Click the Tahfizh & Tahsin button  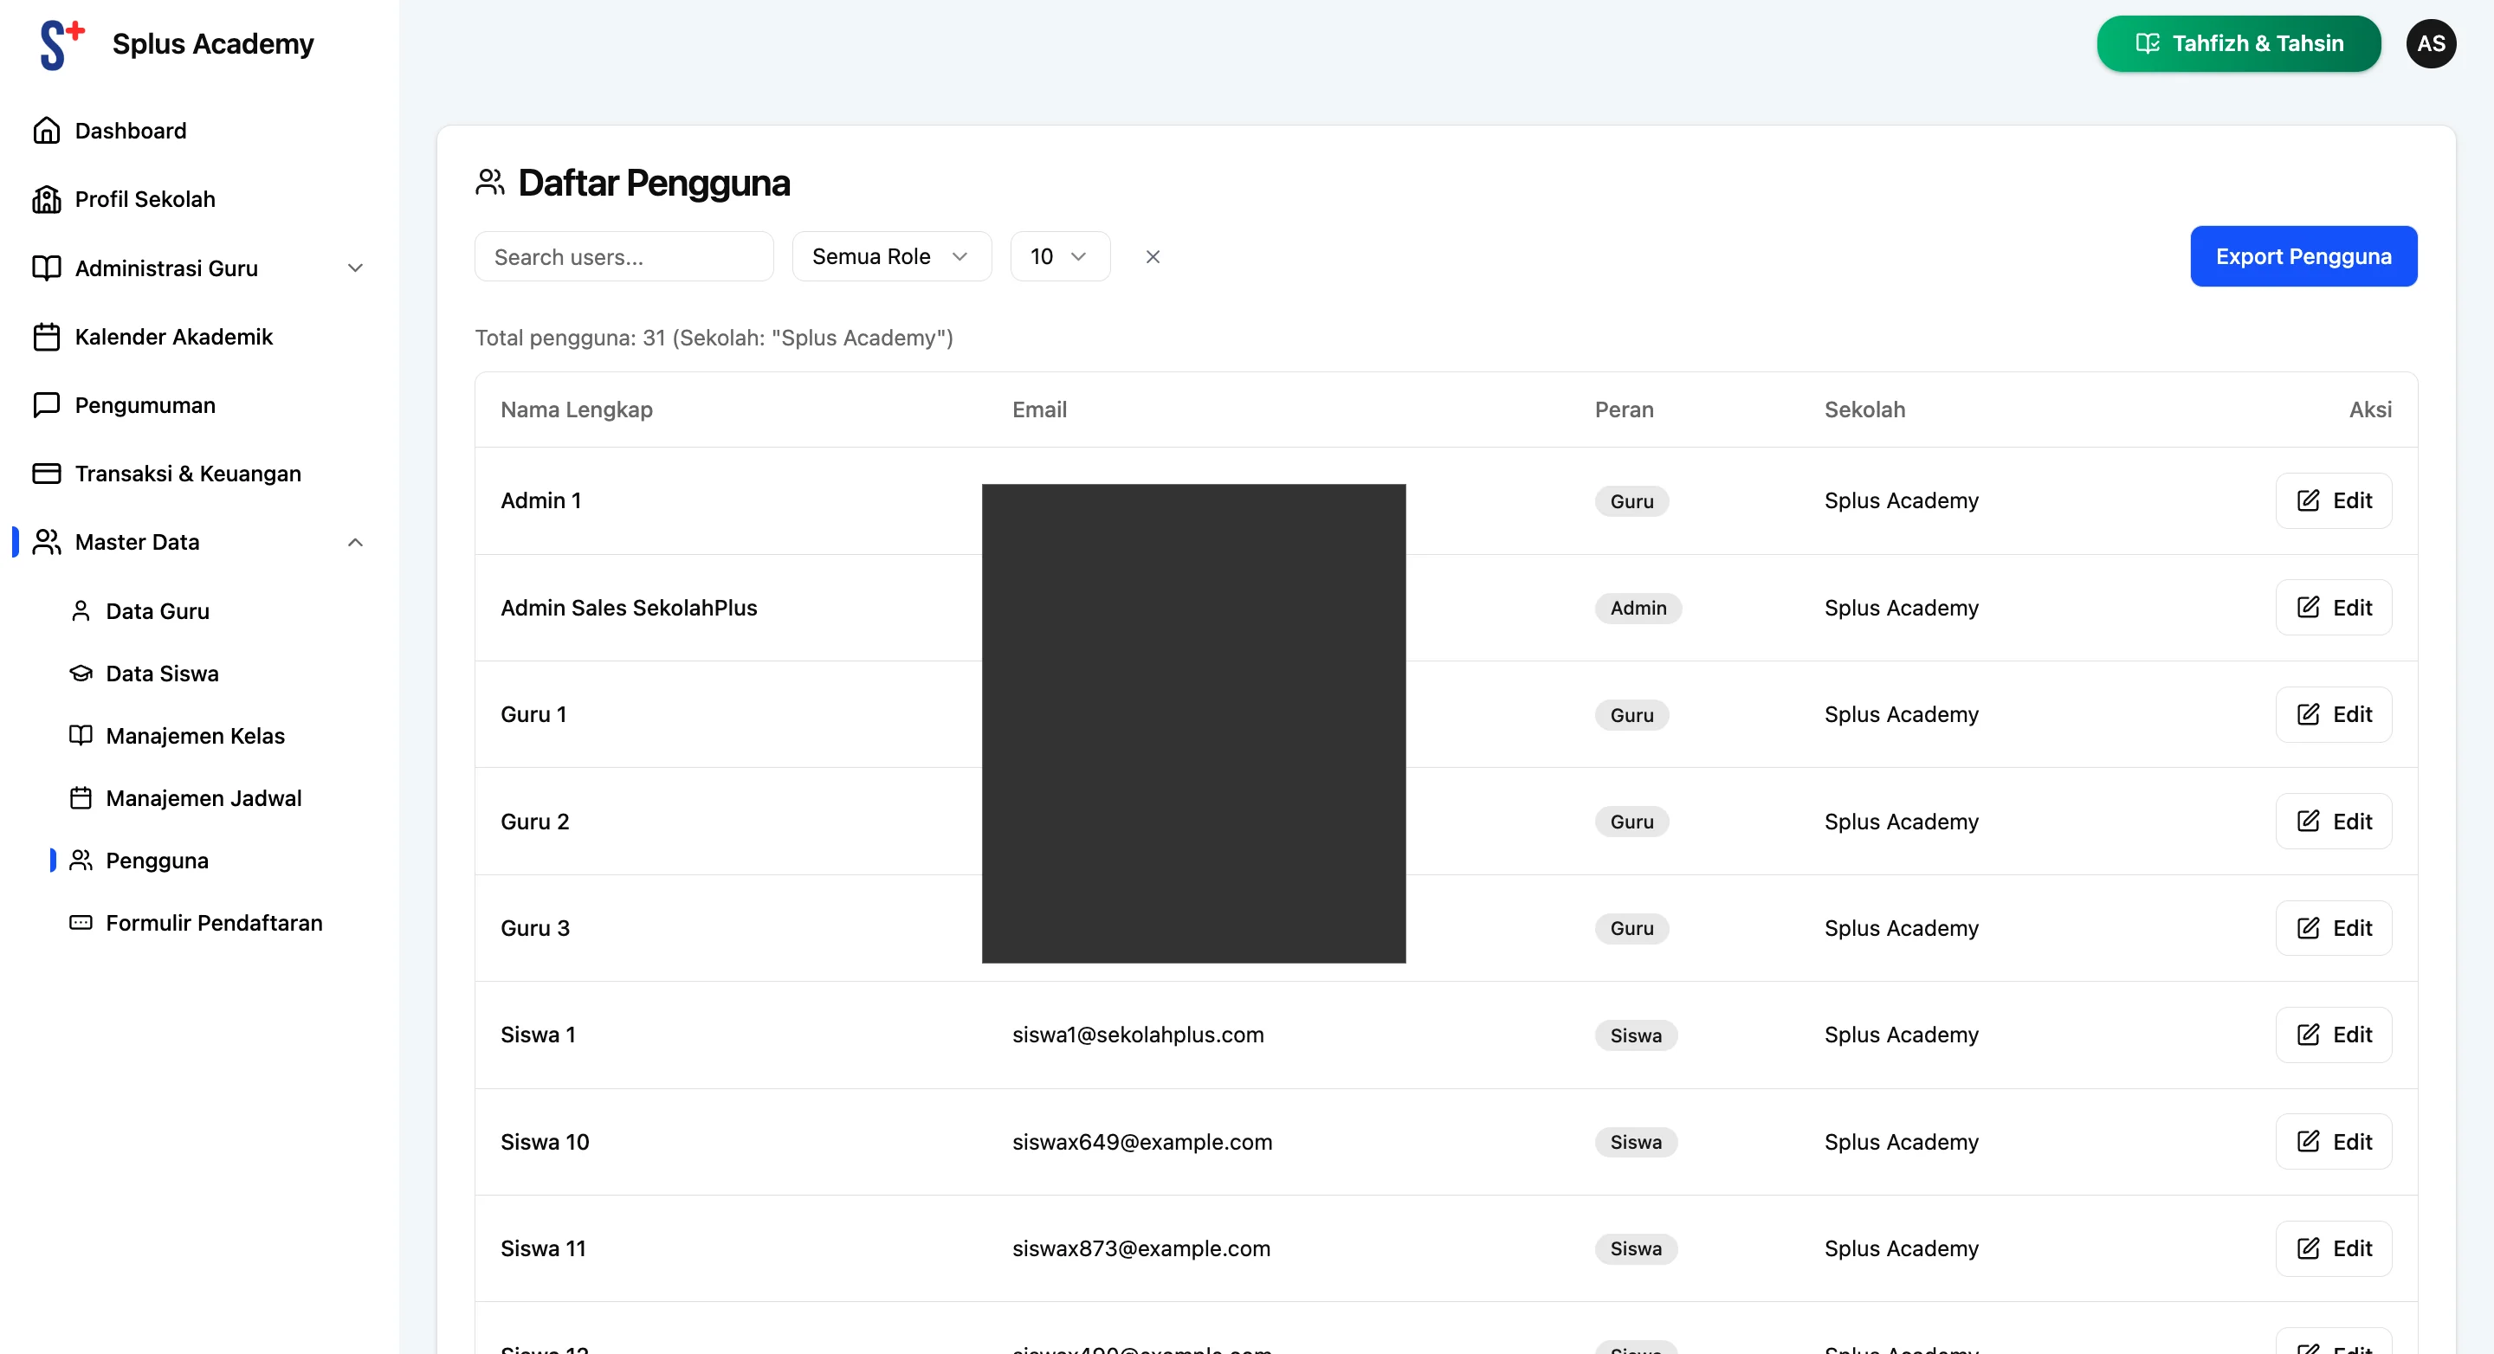[2238, 42]
